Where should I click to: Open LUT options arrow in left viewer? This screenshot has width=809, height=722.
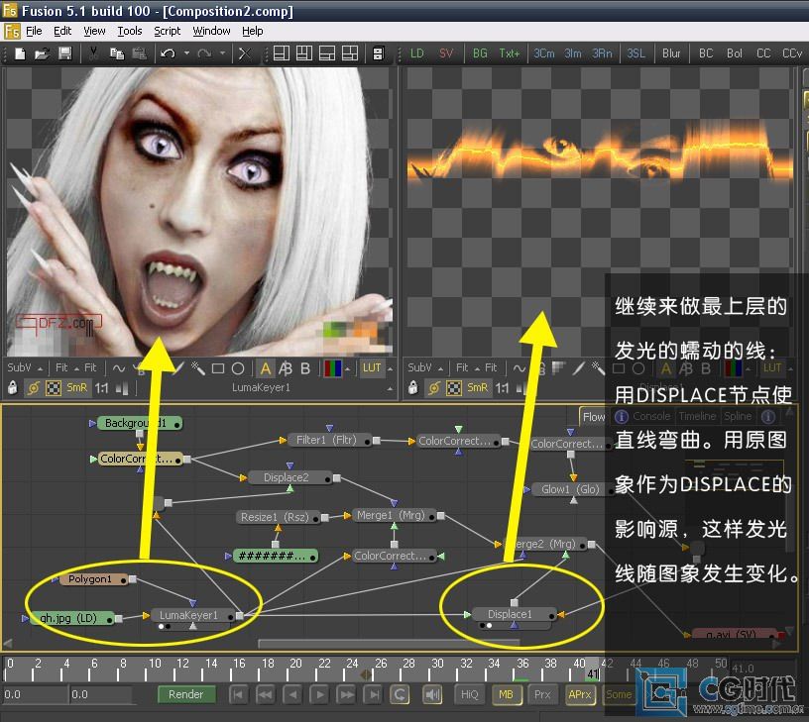[x=390, y=369]
